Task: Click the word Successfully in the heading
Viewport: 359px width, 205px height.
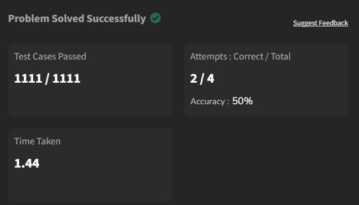Action: [116, 19]
